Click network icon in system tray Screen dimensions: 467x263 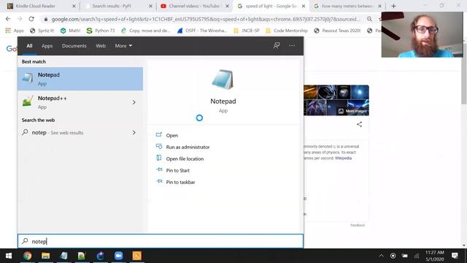point(417,256)
